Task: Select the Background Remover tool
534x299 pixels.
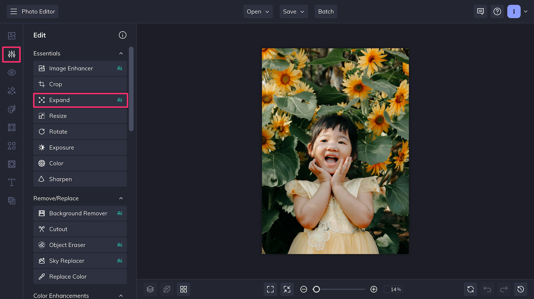Action: tap(80, 213)
